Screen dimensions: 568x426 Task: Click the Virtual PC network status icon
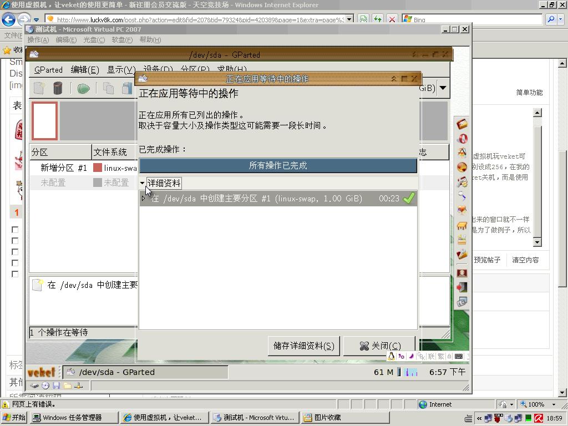click(79, 386)
